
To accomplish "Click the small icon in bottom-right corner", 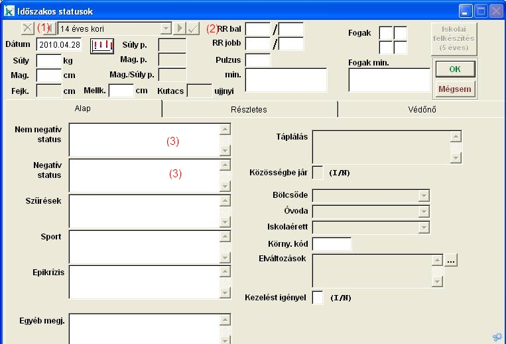I will [x=497, y=337].
